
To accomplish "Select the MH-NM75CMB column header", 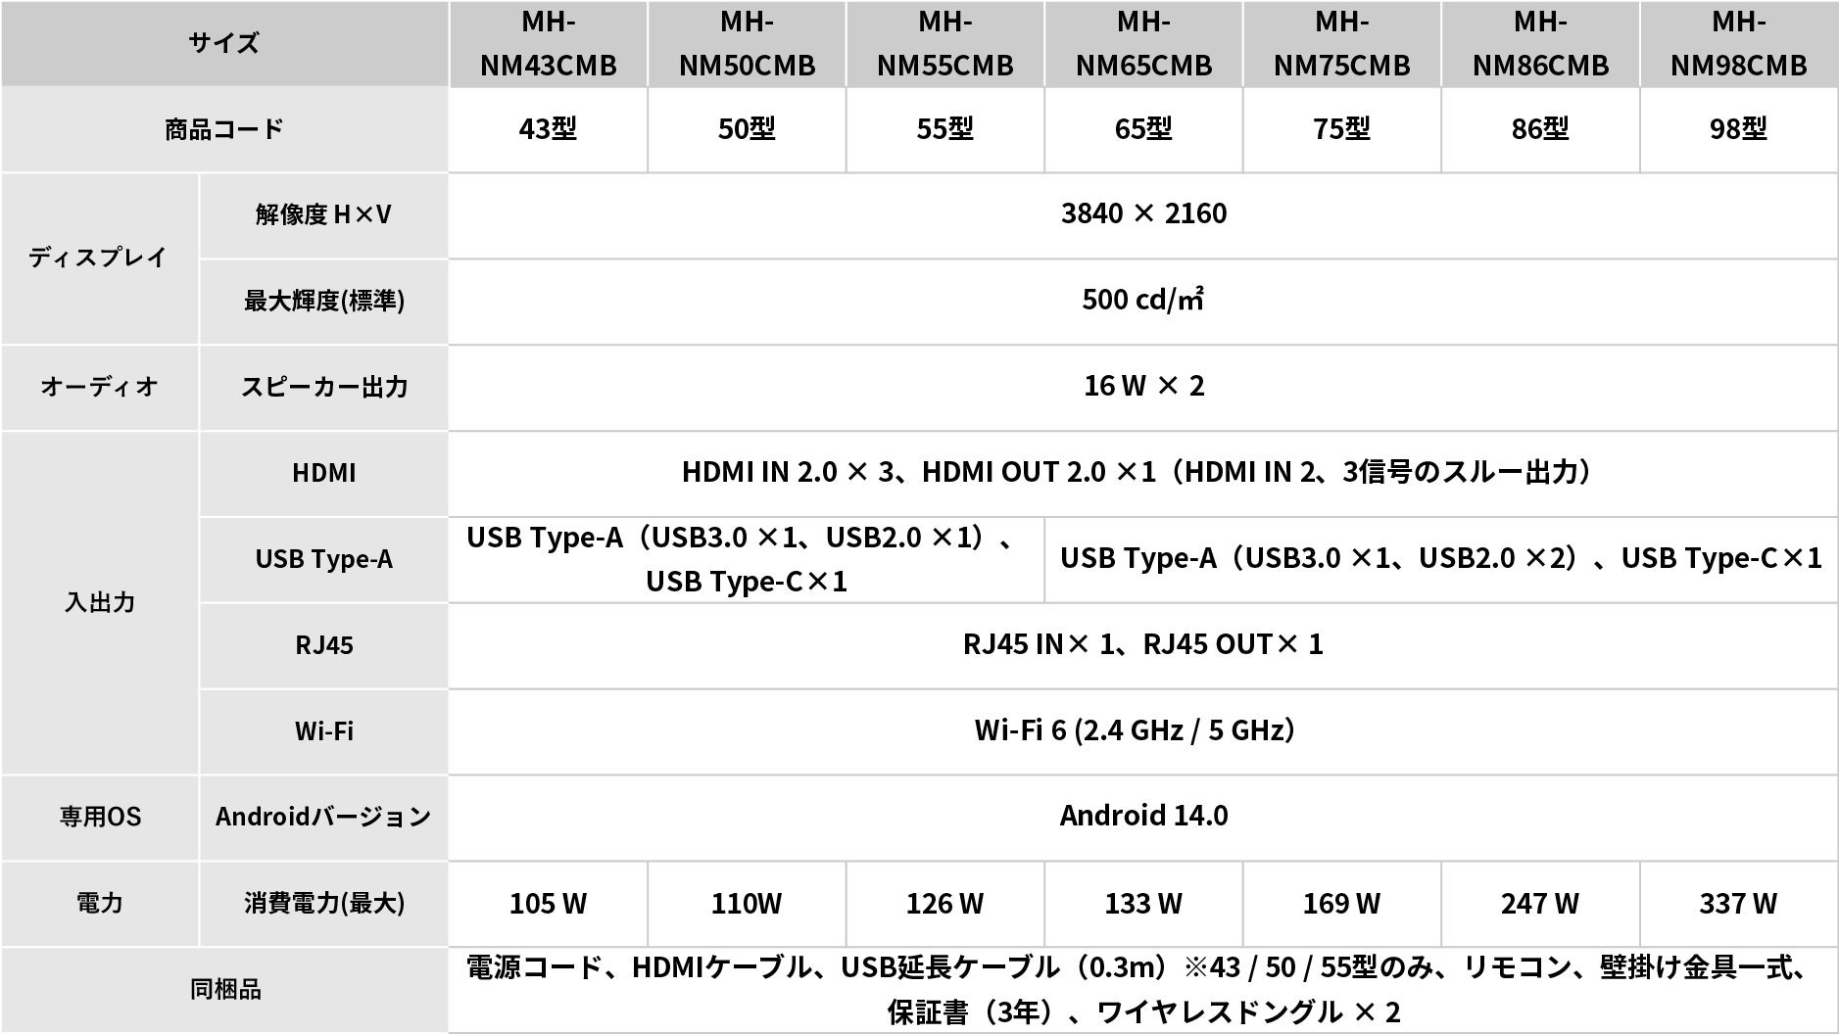I will pos(1341,44).
